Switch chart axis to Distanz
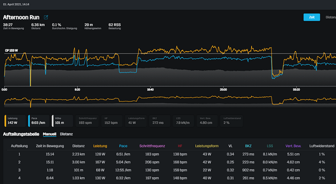The height and width of the screenshot is (184, 336). click(330, 17)
